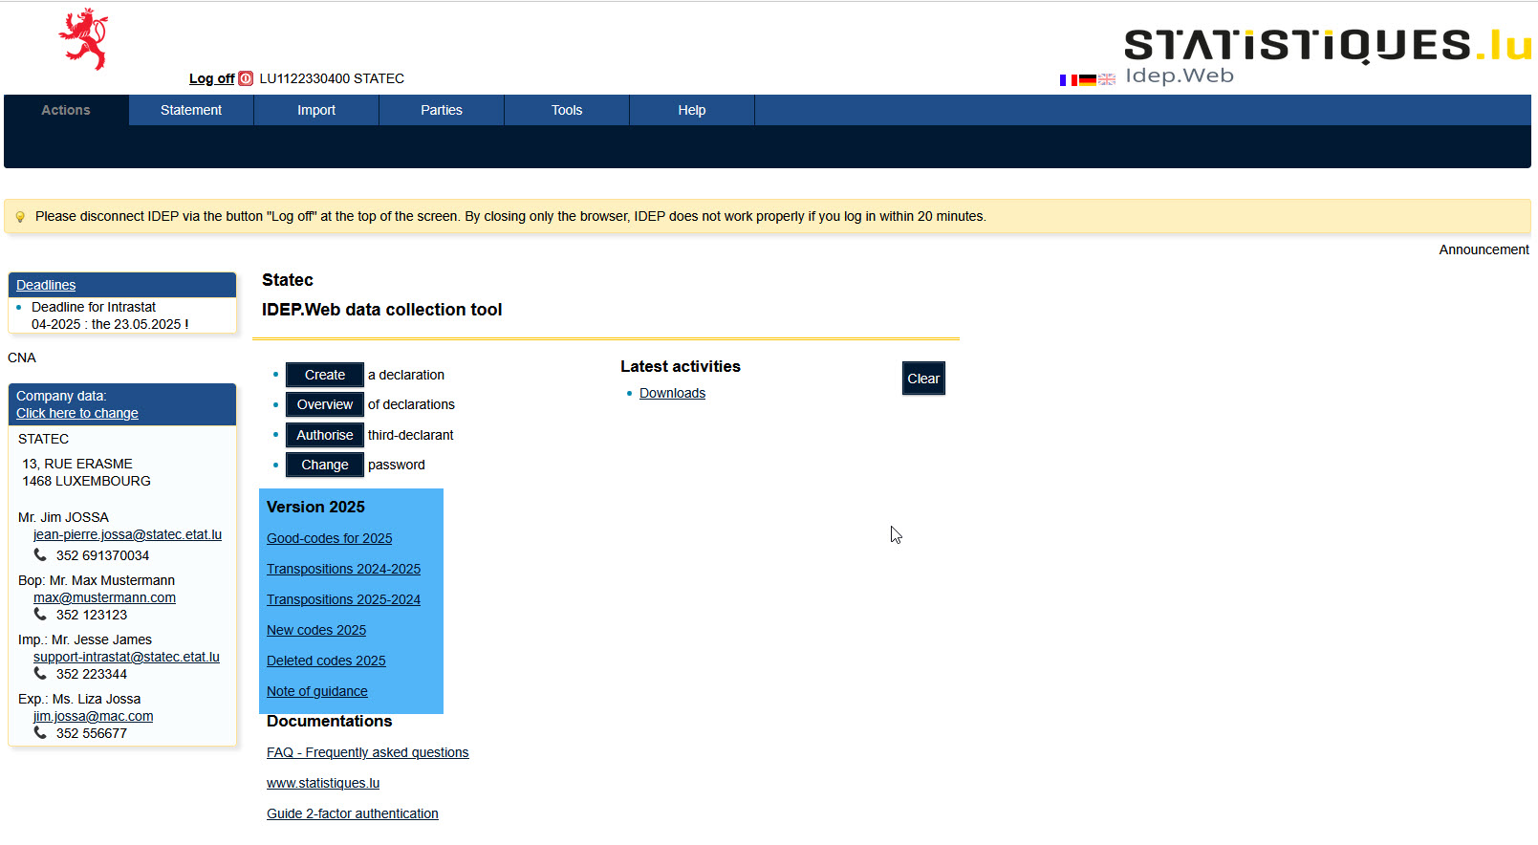
Task: Clear the latest activities list
Action: click(923, 379)
